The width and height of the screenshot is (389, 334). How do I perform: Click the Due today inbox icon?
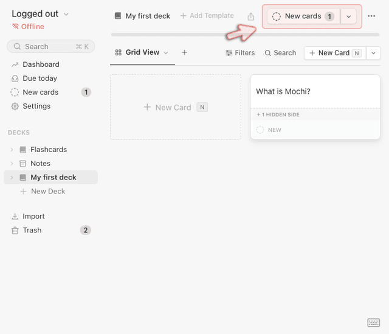[x=15, y=78]
